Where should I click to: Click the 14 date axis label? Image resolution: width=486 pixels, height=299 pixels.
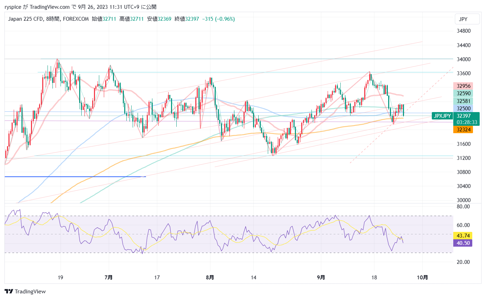pyautogui.click(x=253, y=278)
